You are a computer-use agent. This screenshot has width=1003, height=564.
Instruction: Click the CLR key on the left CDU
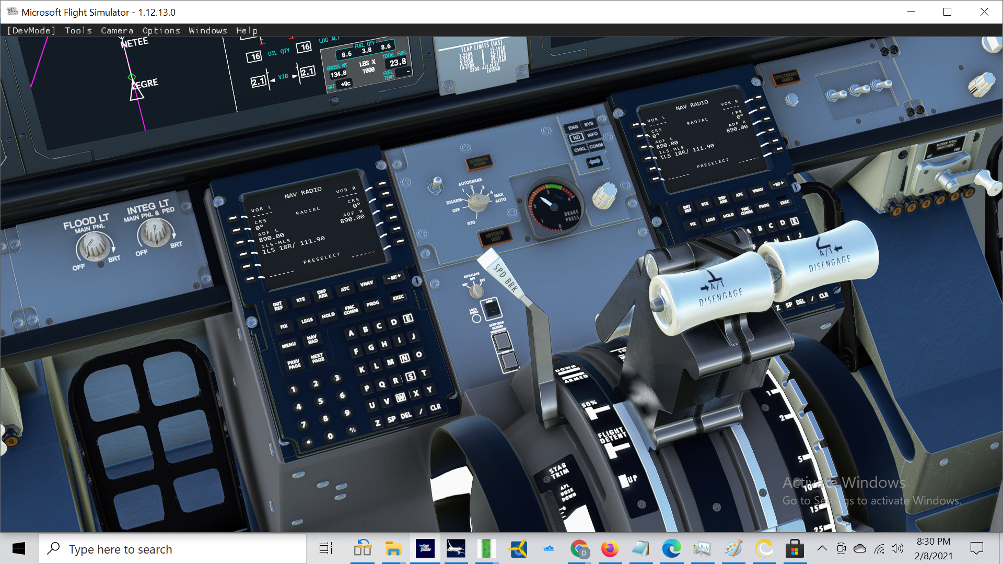435,407
